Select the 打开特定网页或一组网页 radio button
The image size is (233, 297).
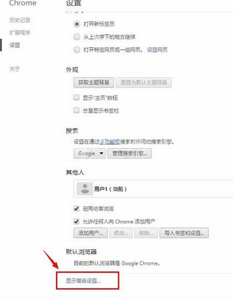tap(77, 50)
